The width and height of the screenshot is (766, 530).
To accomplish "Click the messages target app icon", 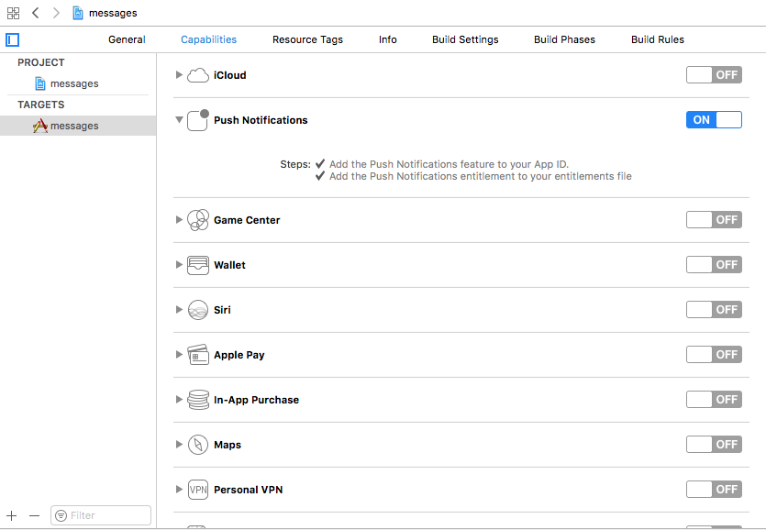I will coord(40,126).
